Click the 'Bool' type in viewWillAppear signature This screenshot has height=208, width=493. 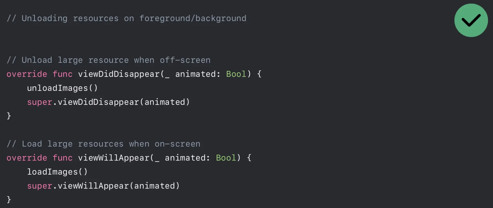[226, 158]
